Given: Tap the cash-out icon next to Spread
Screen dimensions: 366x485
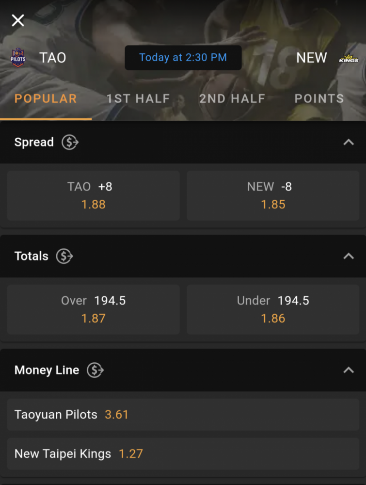Looking at the screenshot, I should [70, 142].
